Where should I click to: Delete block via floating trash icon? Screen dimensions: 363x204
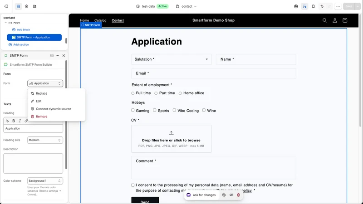(x=238, y=195)
